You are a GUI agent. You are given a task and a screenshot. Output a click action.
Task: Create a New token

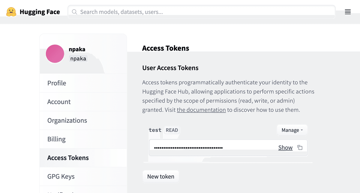tap(161, 177)
